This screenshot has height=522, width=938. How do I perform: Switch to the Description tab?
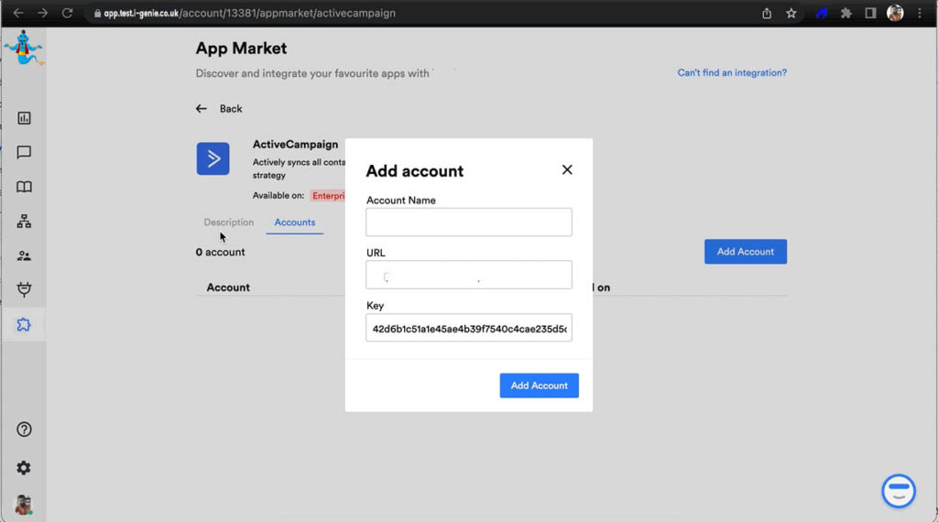pos(228,223)
